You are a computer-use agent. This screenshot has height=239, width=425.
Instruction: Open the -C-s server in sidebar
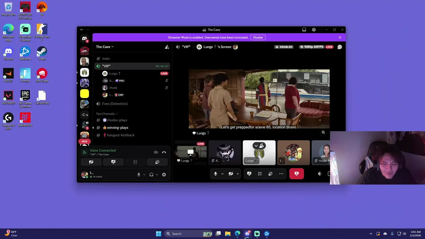coord(84,115)
